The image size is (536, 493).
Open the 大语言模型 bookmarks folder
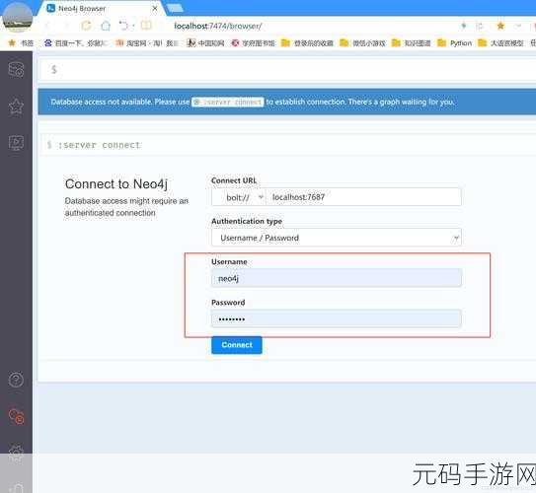500,43
